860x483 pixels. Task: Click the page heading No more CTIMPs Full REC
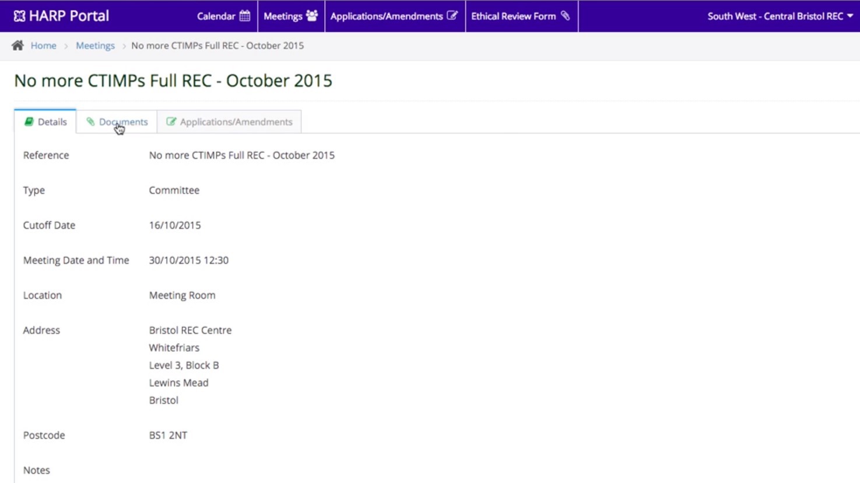[x=173, y=80]
